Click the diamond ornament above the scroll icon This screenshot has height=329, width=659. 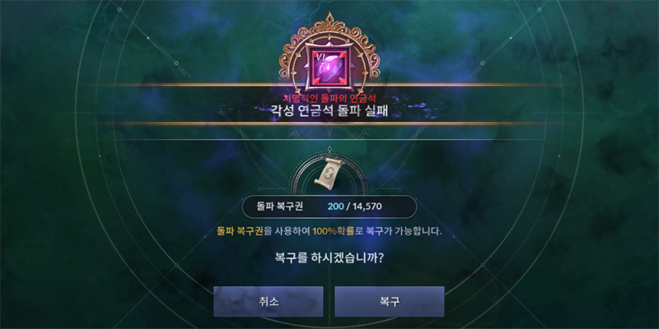click(329, 150)
